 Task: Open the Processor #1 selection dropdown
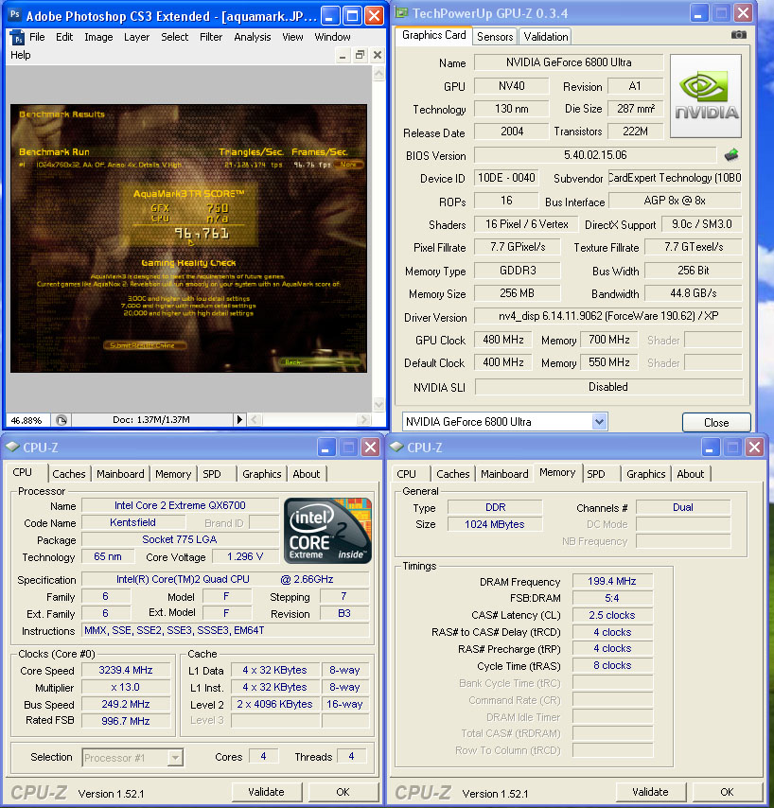176,758
